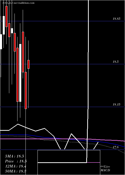Click the 18.5 price axis label

(115, 61)
